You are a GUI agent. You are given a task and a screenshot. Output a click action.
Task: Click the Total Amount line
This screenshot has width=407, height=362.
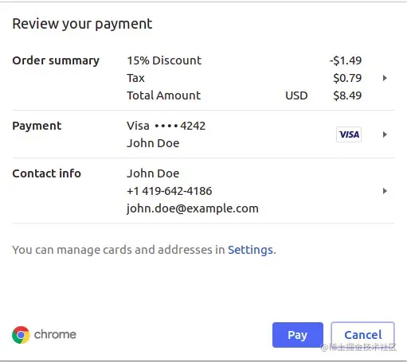click(245, 95)
